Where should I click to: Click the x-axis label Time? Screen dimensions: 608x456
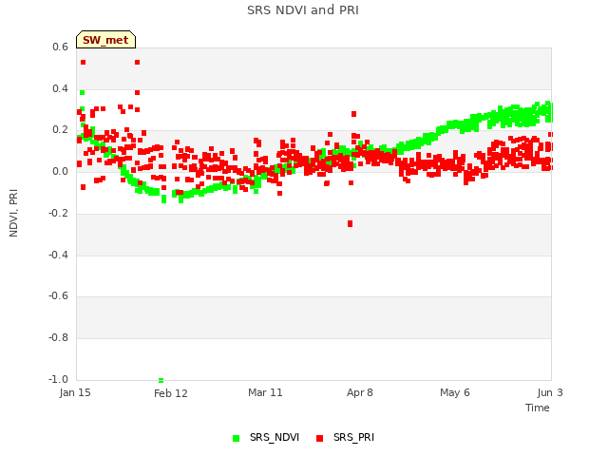pos(538,408)
